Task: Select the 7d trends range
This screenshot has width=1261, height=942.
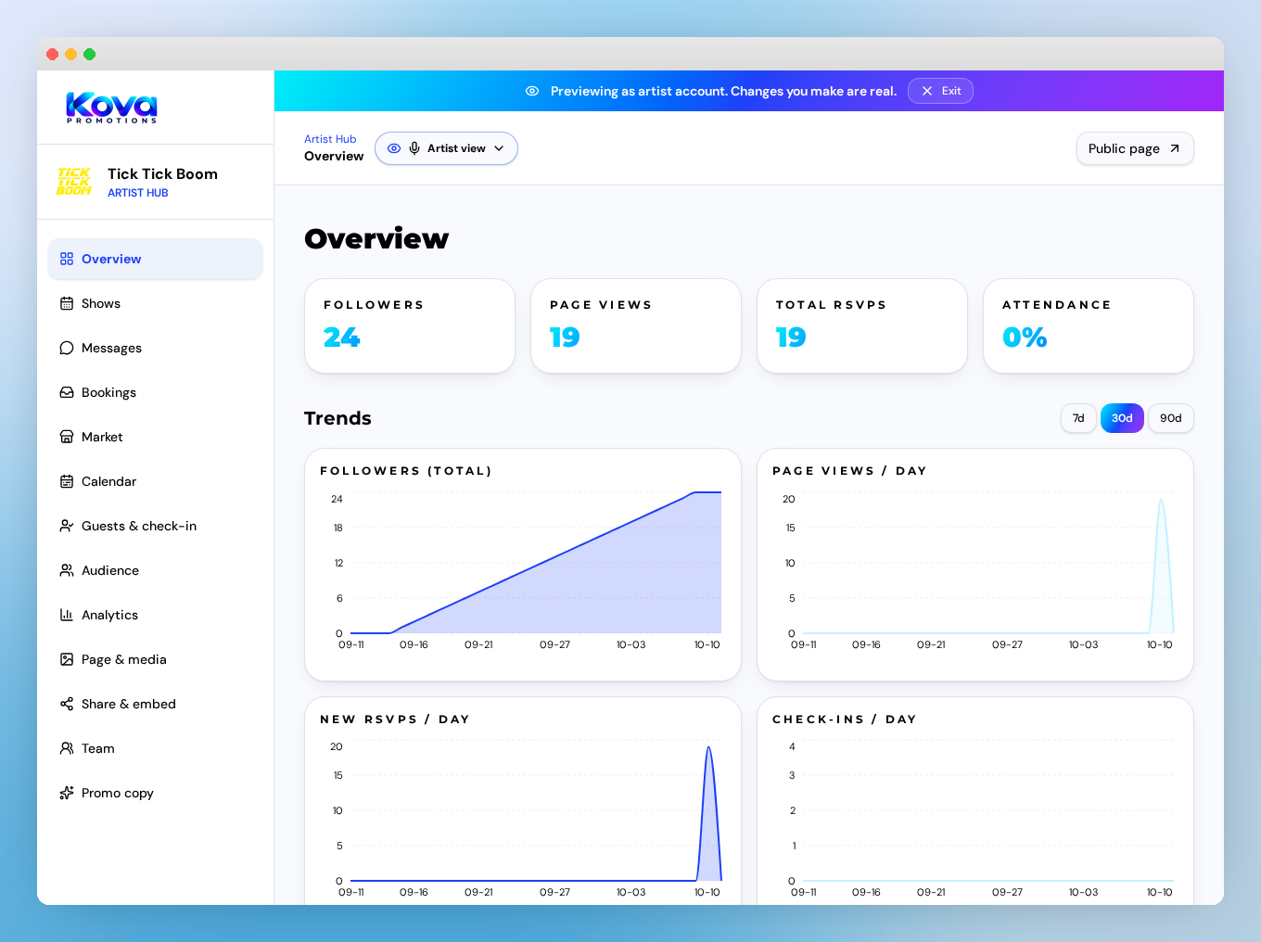Action: click(1078, 418)
